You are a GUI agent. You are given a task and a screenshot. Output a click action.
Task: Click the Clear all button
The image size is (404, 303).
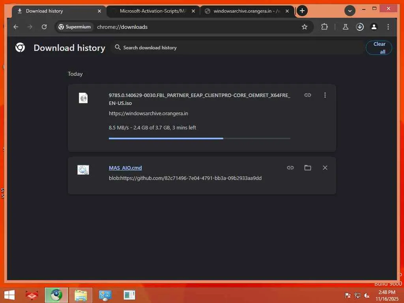[379, 48]
